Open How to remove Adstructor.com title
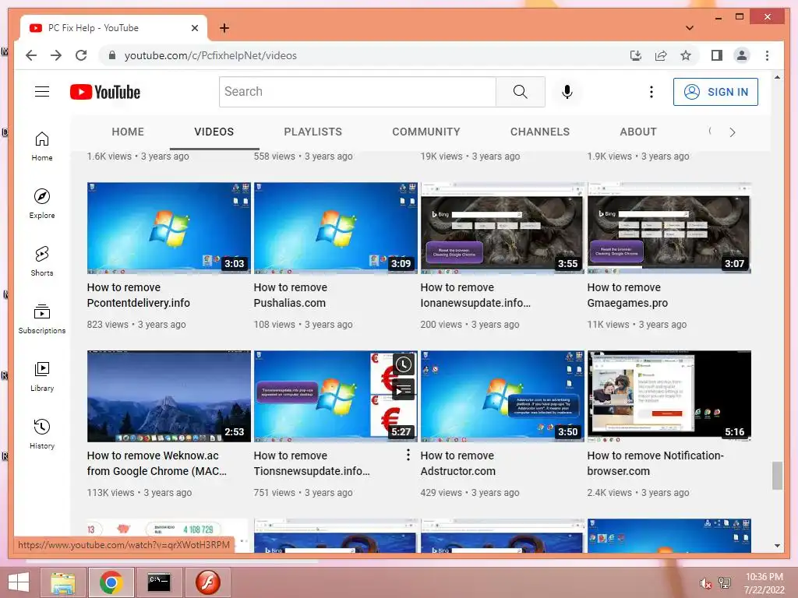The height and width of the screenshot is (598, 798). 458,463
